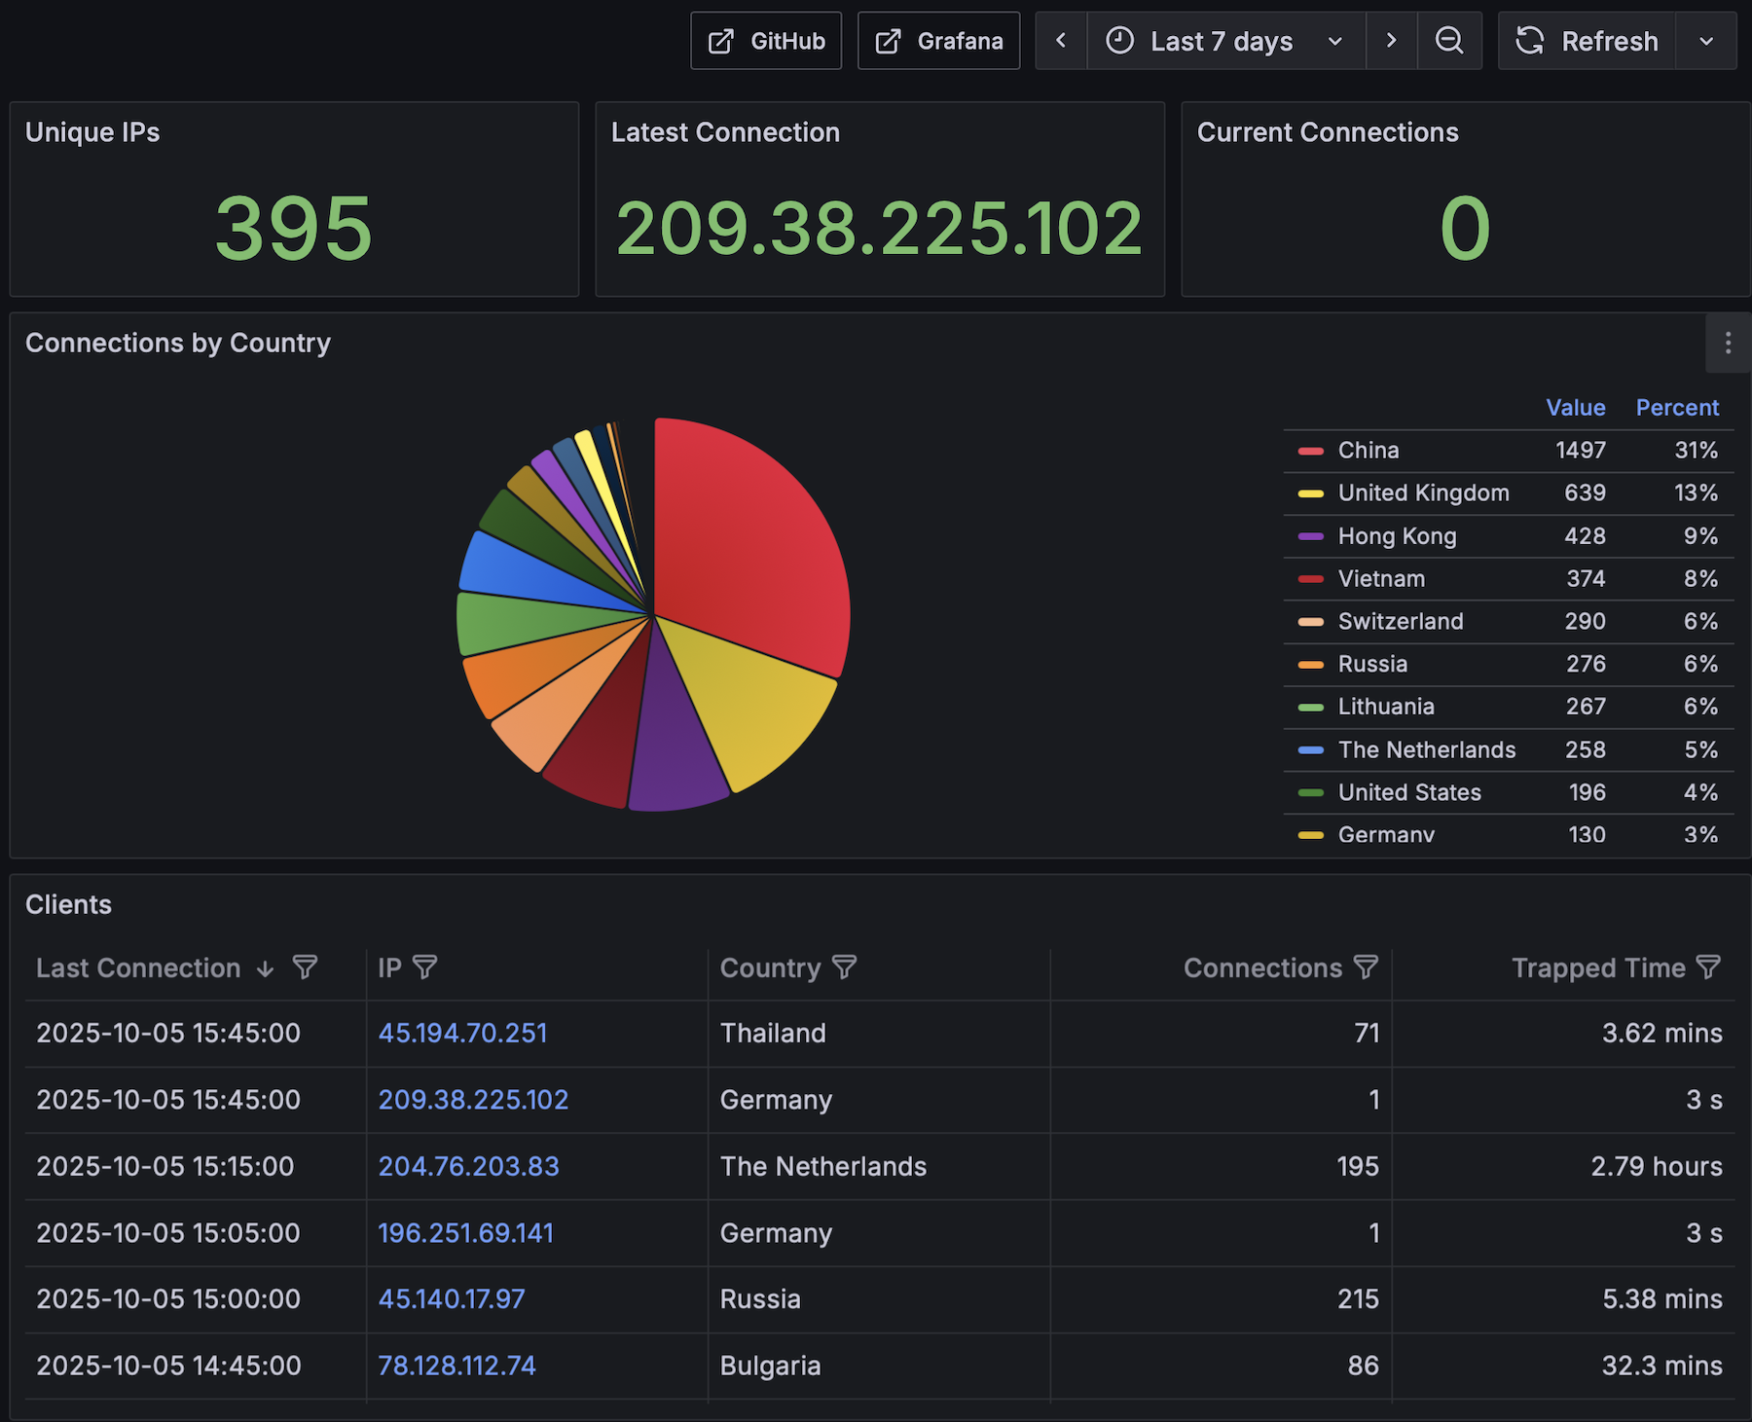Filter the Last Connection column
Image resolution: width=1752 pixels, height=1422 pixels.
305,967
